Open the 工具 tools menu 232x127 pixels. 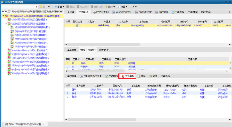[133, 7]
